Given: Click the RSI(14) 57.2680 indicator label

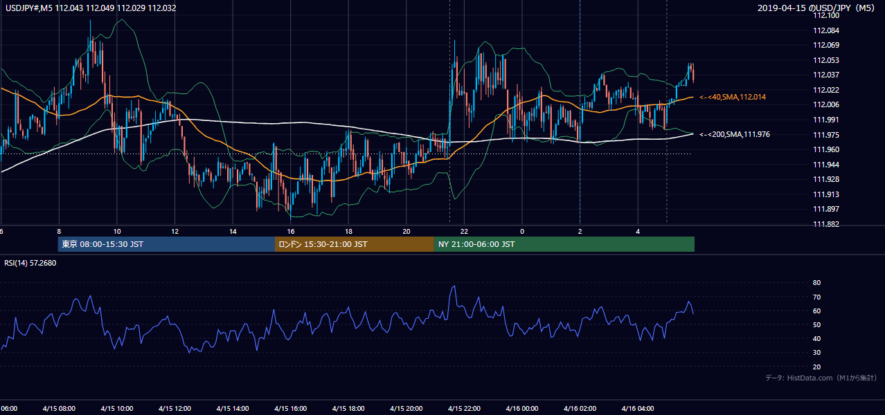Looking at the screenshot, I should click(30, 263).
